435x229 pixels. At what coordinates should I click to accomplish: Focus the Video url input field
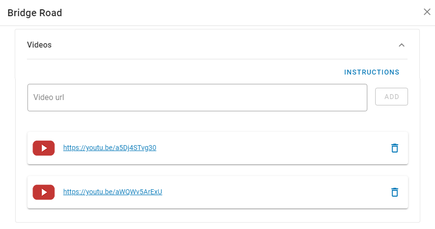coord(197,98)
